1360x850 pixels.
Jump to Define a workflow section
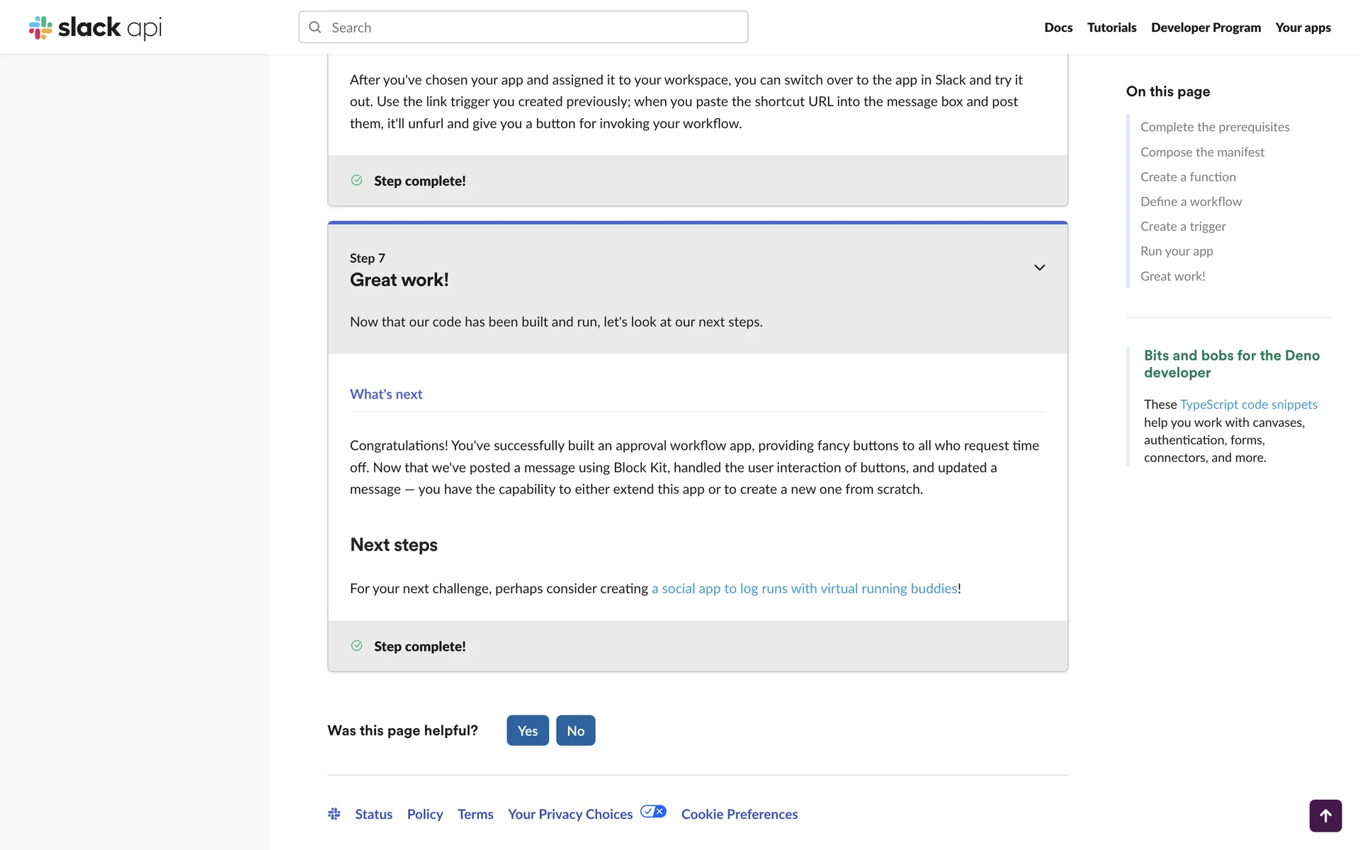click(x=1191, y=202)
